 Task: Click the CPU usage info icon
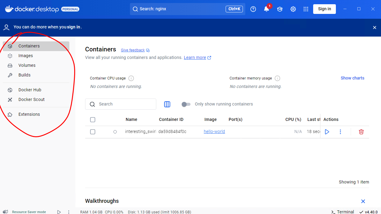pyautogui.click(x=131, y=78)
